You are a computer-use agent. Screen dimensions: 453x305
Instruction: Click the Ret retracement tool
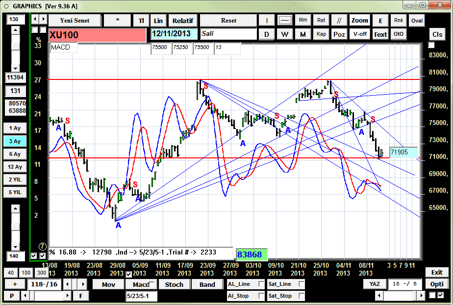(321, 20)
